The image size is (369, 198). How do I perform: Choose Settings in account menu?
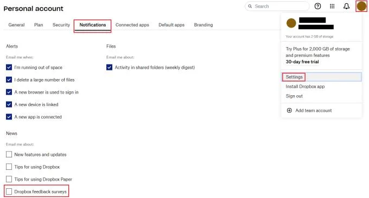pyautogui.click(x=322, y=77)
